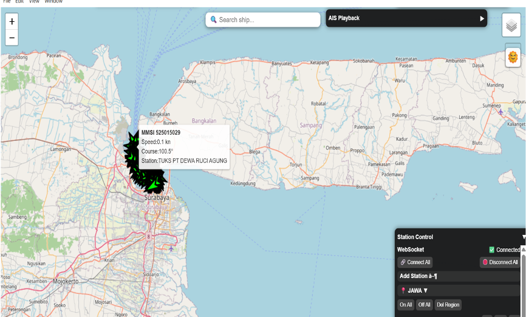Focus the Search ship input field

[x=263, y=20]
